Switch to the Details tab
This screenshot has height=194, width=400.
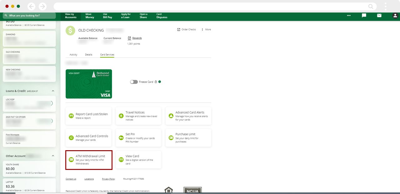[x=89, y=55]
